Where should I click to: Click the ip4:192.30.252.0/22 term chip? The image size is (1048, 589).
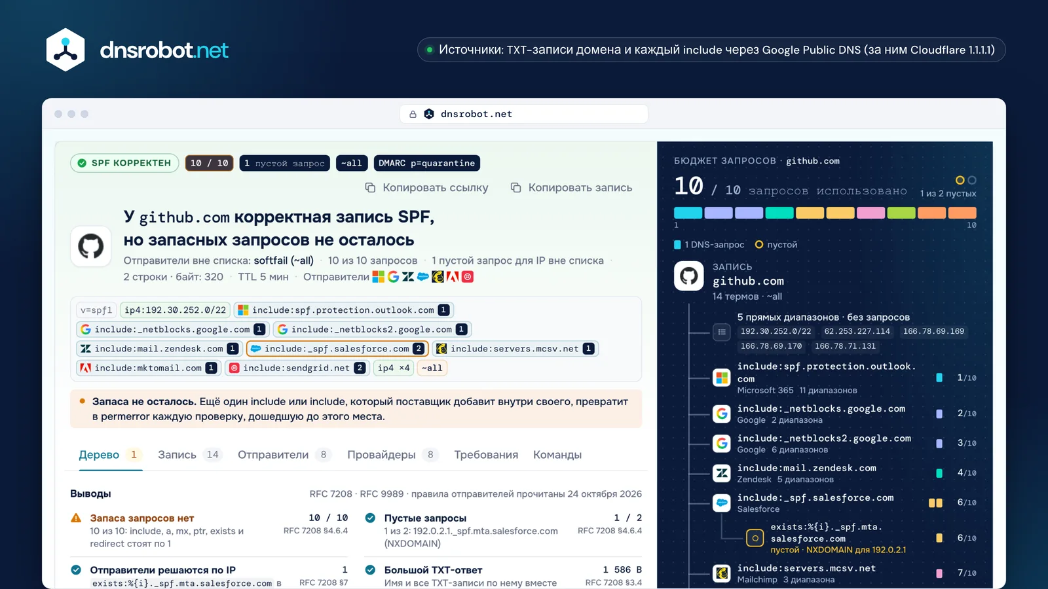(x=175, y=310)
